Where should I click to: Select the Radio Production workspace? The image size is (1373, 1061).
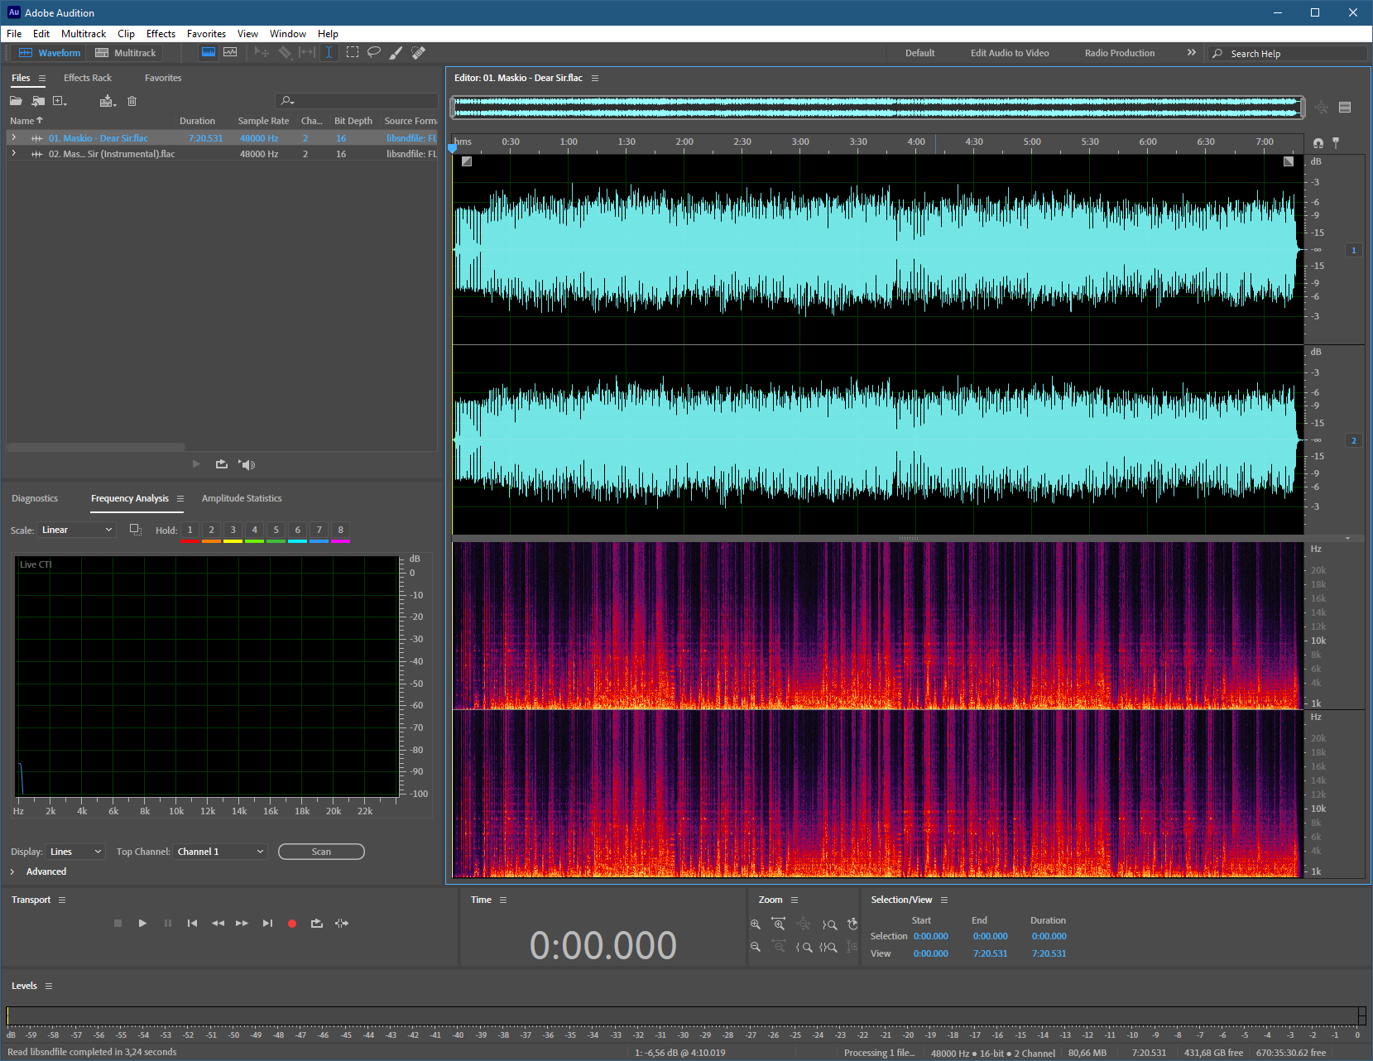pos(1120,53)
